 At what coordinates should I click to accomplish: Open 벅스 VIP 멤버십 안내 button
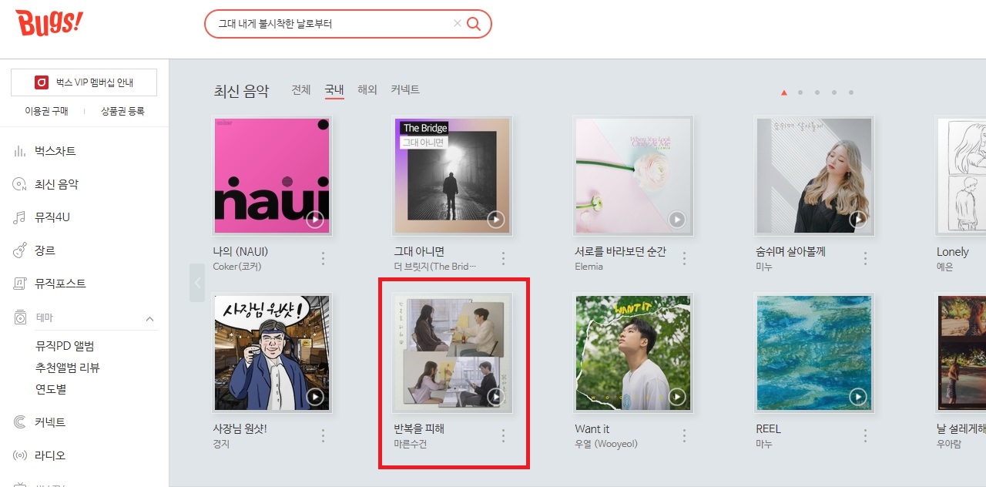click(x=84, y=82)
